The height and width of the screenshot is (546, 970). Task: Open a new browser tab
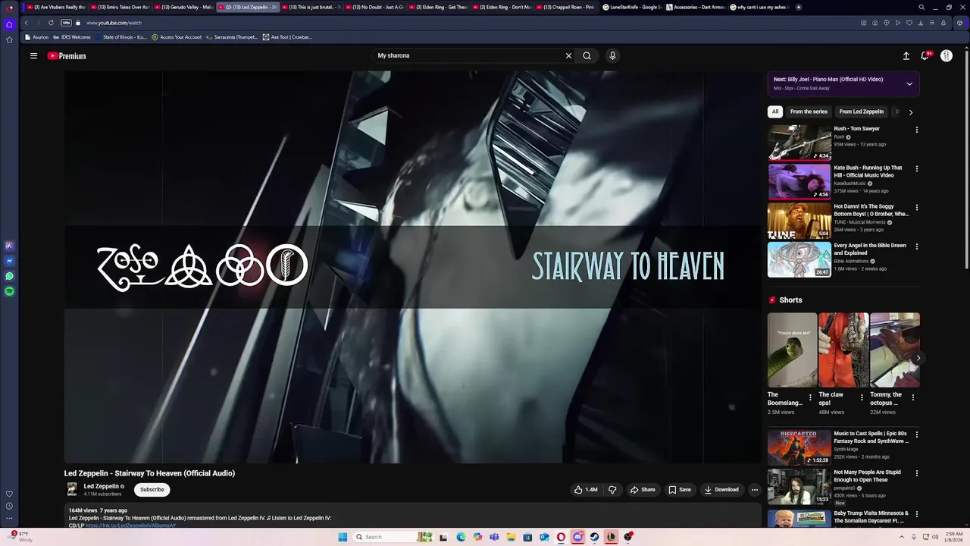pyautogui.click(x=798, y=7)
